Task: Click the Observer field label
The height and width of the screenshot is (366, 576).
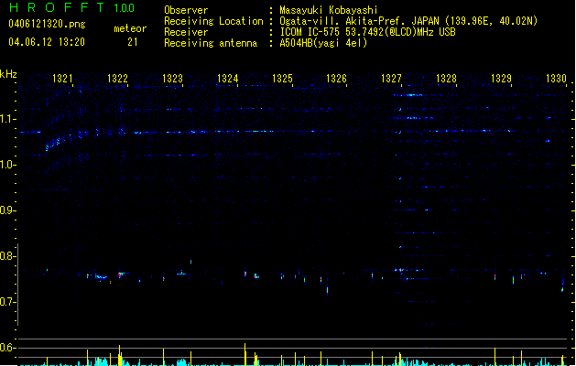Action: [x=186, y=10]
